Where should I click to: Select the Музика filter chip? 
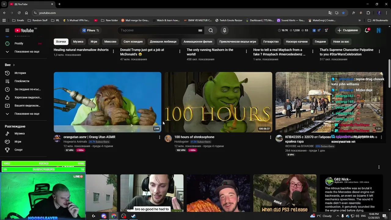click(78, 42)
